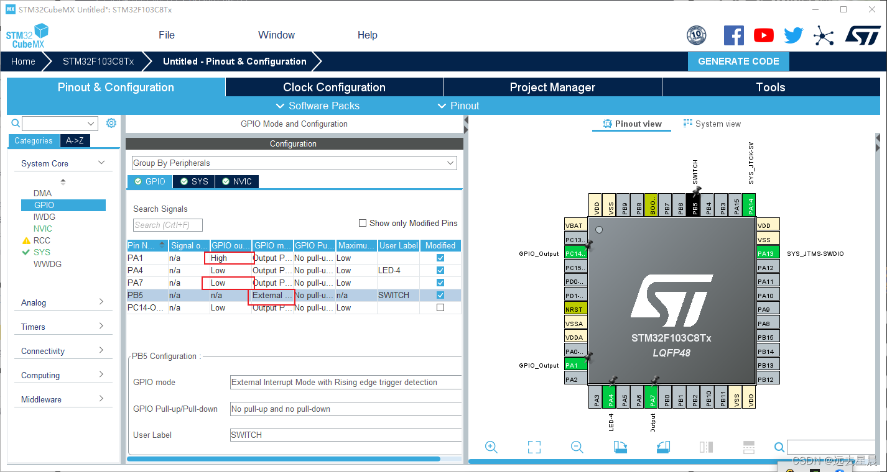Image resolution: width=887 pixels, height=472 pixels.
Task: Select RCC in System Core list
Action: tap(42, 240)
